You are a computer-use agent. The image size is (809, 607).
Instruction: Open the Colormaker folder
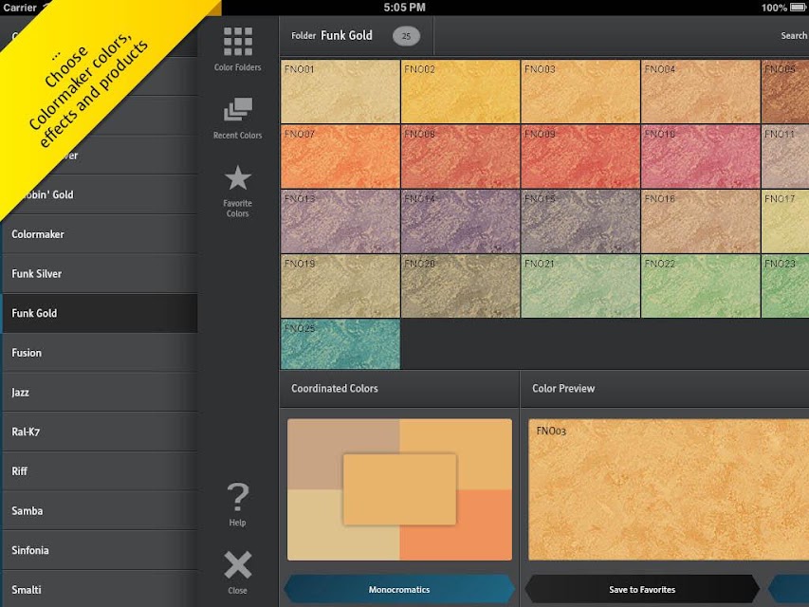pos(101,234)
